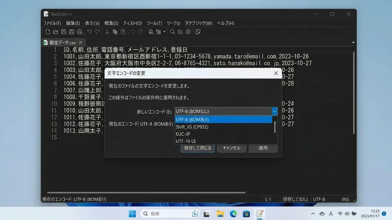The image size is (392, 220).
Task: Click the Wi-Fi icon in system tray
Action: [340, 214]
